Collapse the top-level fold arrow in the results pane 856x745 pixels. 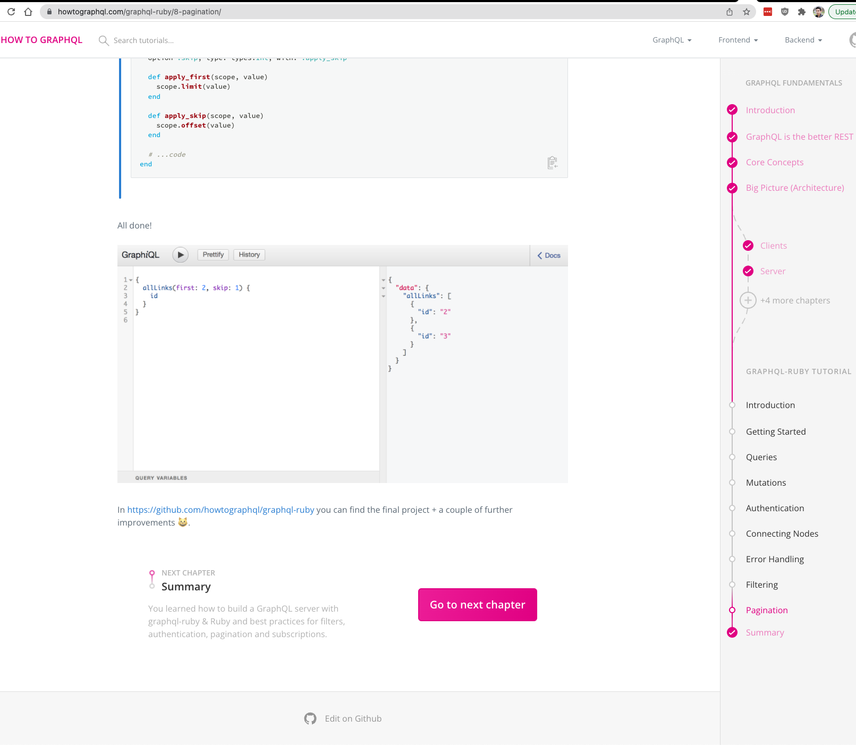pos(383,280)
